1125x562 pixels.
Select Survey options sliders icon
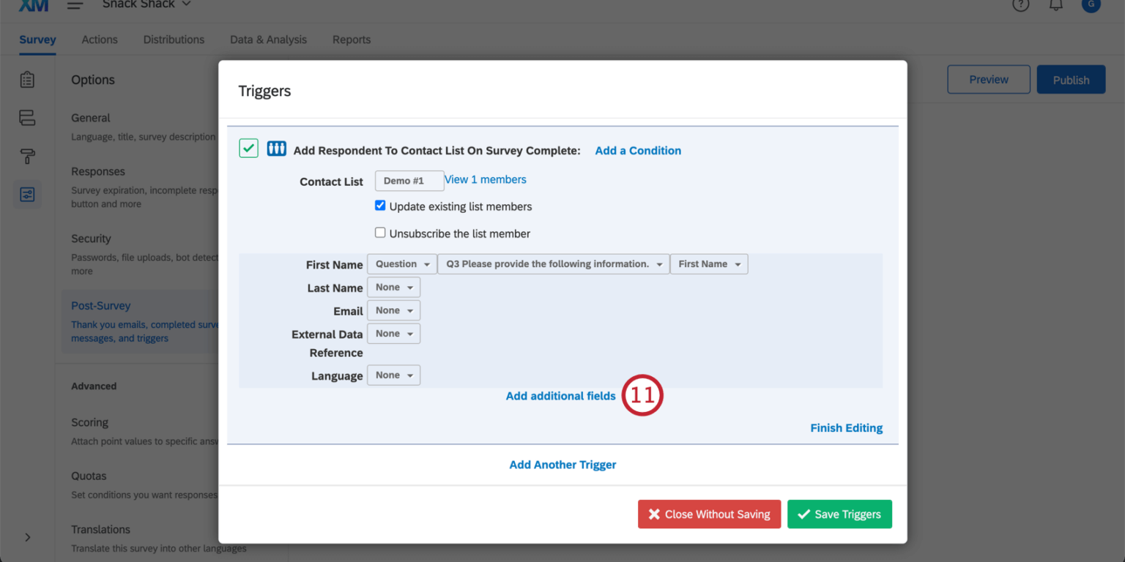(27, 195)
